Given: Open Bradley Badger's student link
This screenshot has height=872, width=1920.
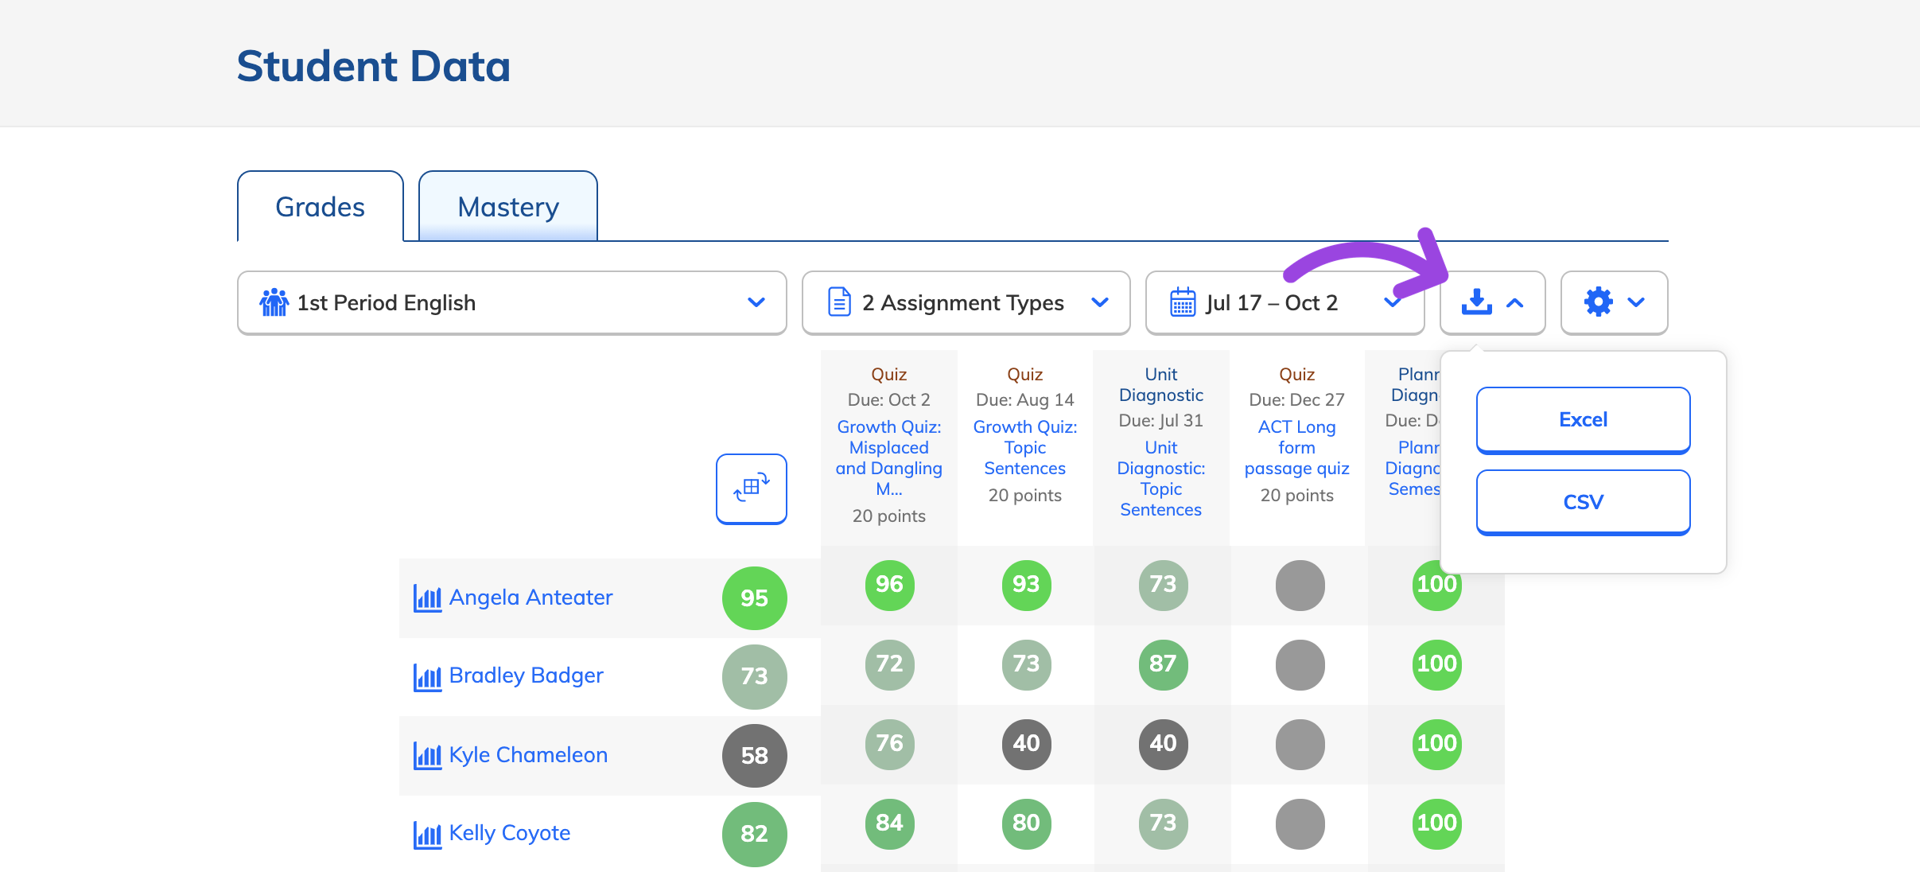Looking at the screenshot, I should [526, 675].
